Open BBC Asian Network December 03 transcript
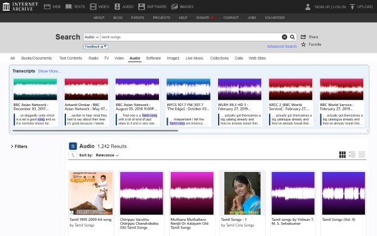This screenshot has height=236, width=377. click(35, 102)
